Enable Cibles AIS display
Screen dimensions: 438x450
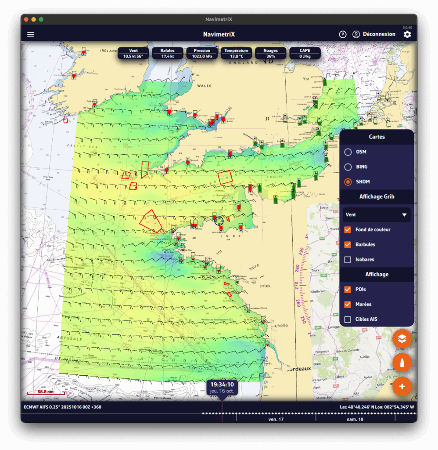pos(348,319)
